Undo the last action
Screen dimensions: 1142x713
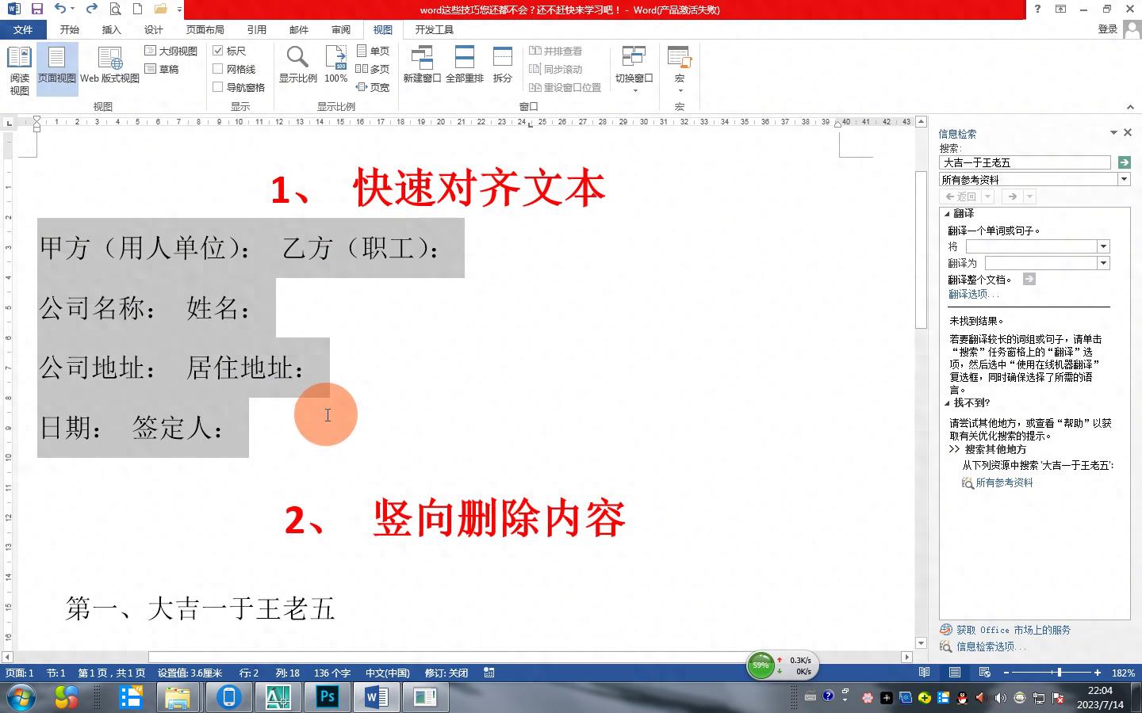(x=60, y=9)
